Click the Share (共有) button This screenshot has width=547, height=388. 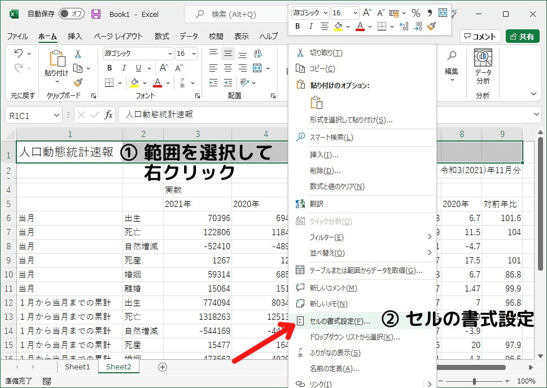pos(522,36)
